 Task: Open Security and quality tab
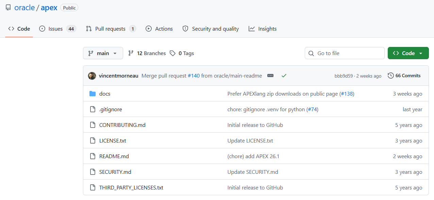pos(211,29)
